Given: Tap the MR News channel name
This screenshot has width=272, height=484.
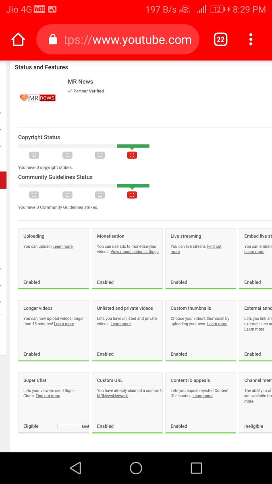Looking at the screenshot, I should click(x=81, y=82).
